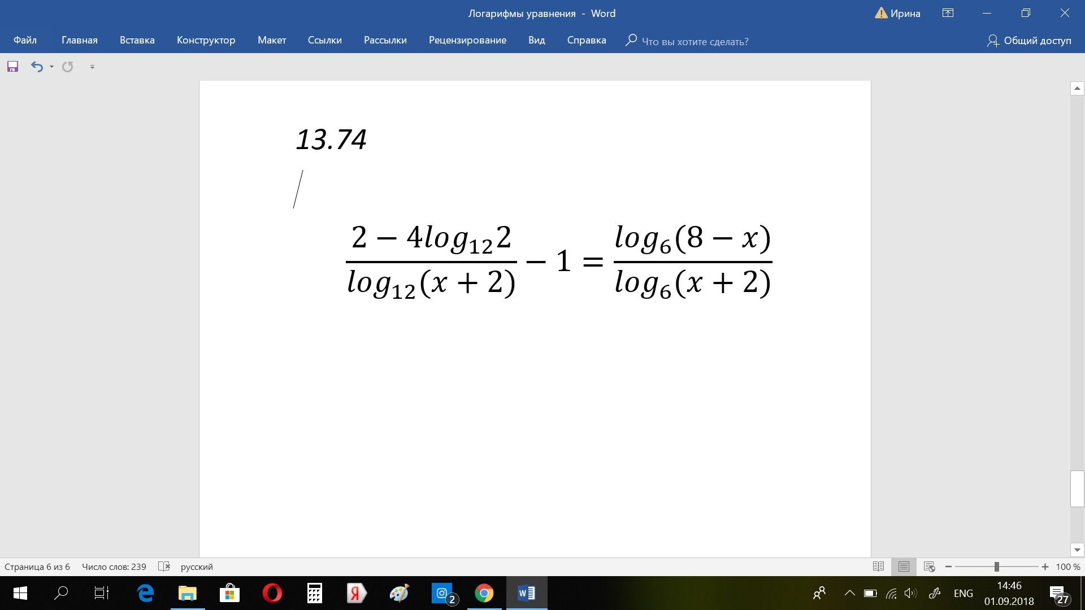Open the Вставка ribbon tab
Screen dimensions: 1085x610
(x=137, y=40)
